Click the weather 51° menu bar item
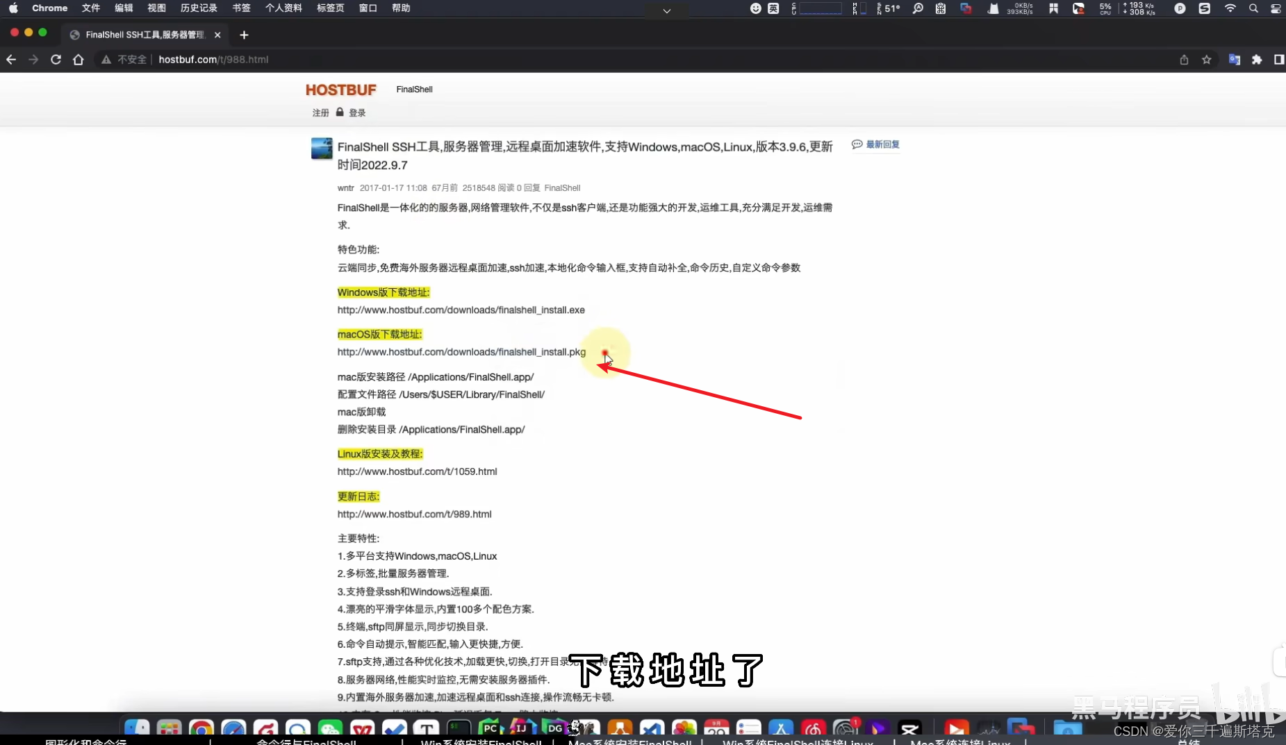1286x745 pixels. click(890, 8)
